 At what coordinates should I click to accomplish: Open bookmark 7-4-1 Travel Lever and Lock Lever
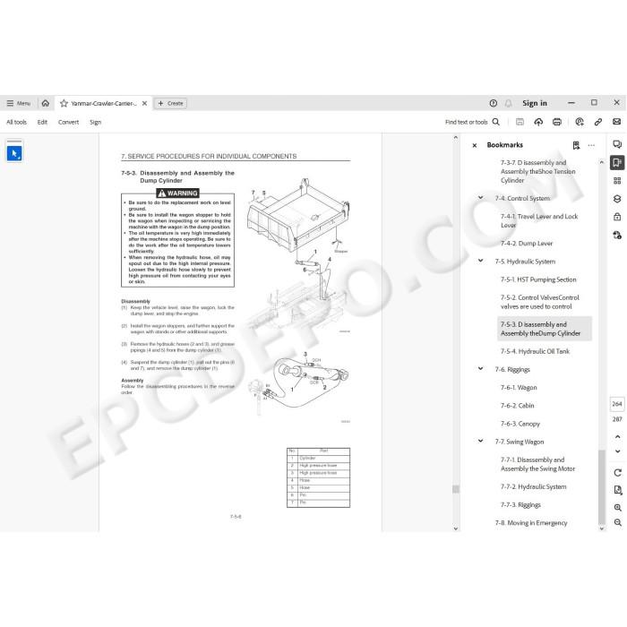click(x=539, y=220)
